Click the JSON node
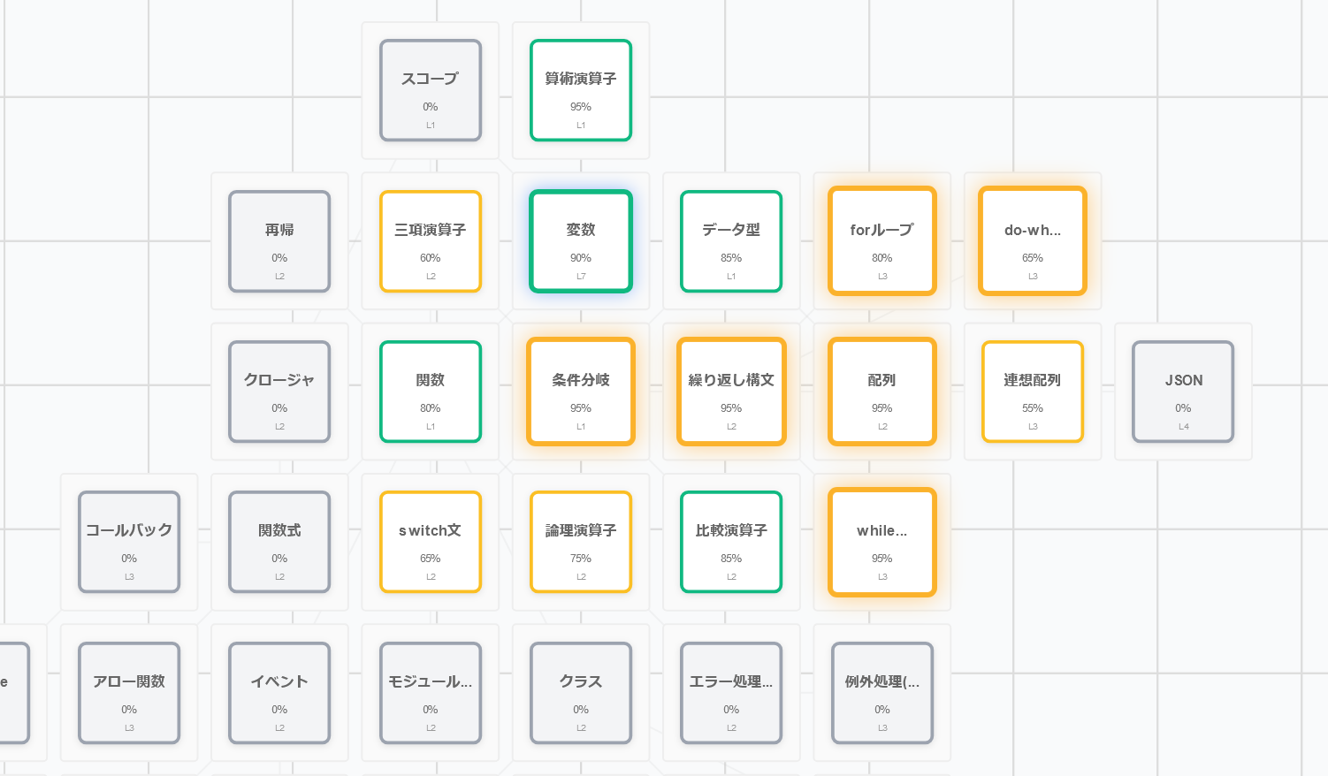This screenshot has width=1328, height=776. [1183, 392]
